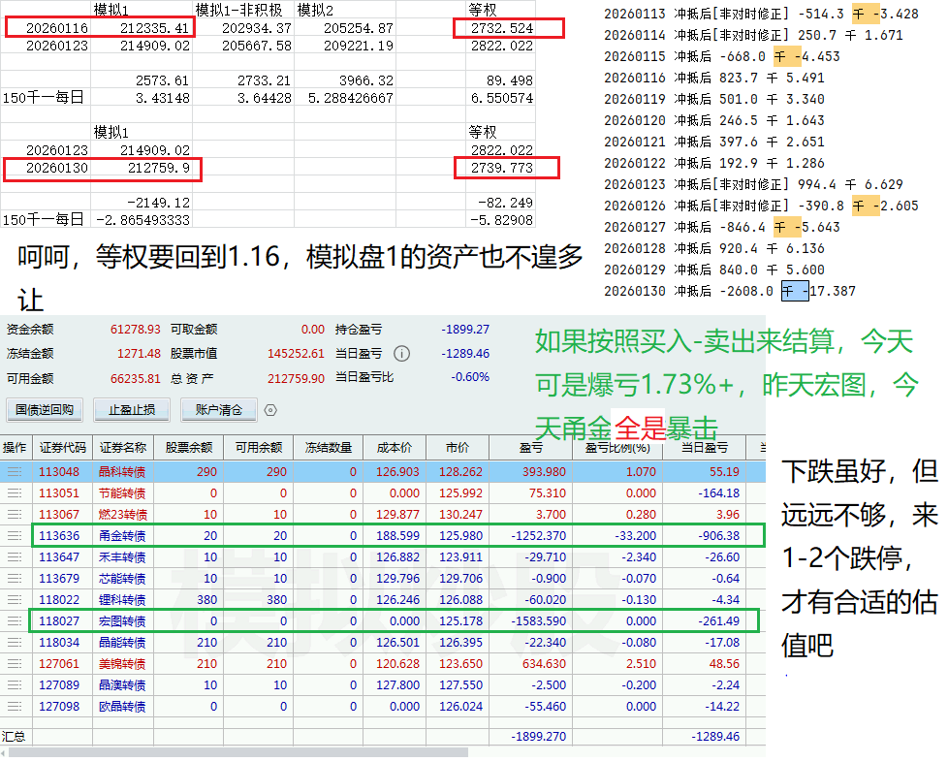Select security code 113636

click(59, 536)
